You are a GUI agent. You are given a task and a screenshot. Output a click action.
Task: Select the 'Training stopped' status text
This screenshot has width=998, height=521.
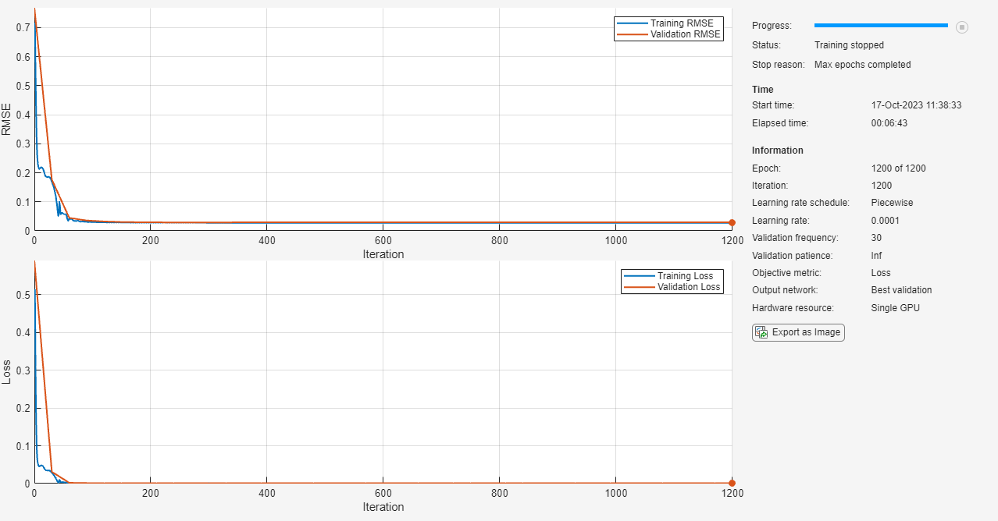coord(849,45)
